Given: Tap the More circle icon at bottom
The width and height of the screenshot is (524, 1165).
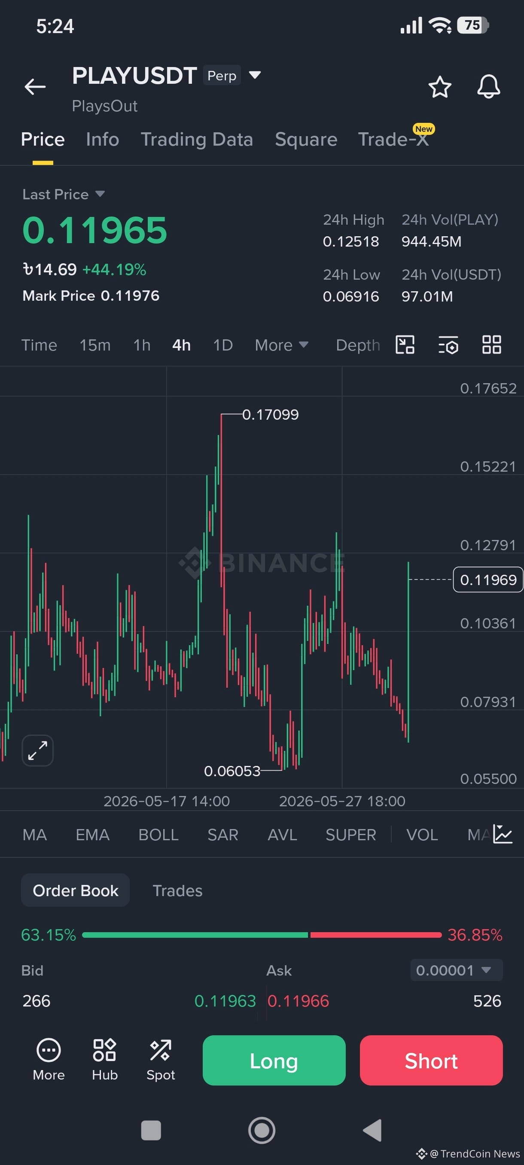Looking at the screenshot, I should 49,1059.
